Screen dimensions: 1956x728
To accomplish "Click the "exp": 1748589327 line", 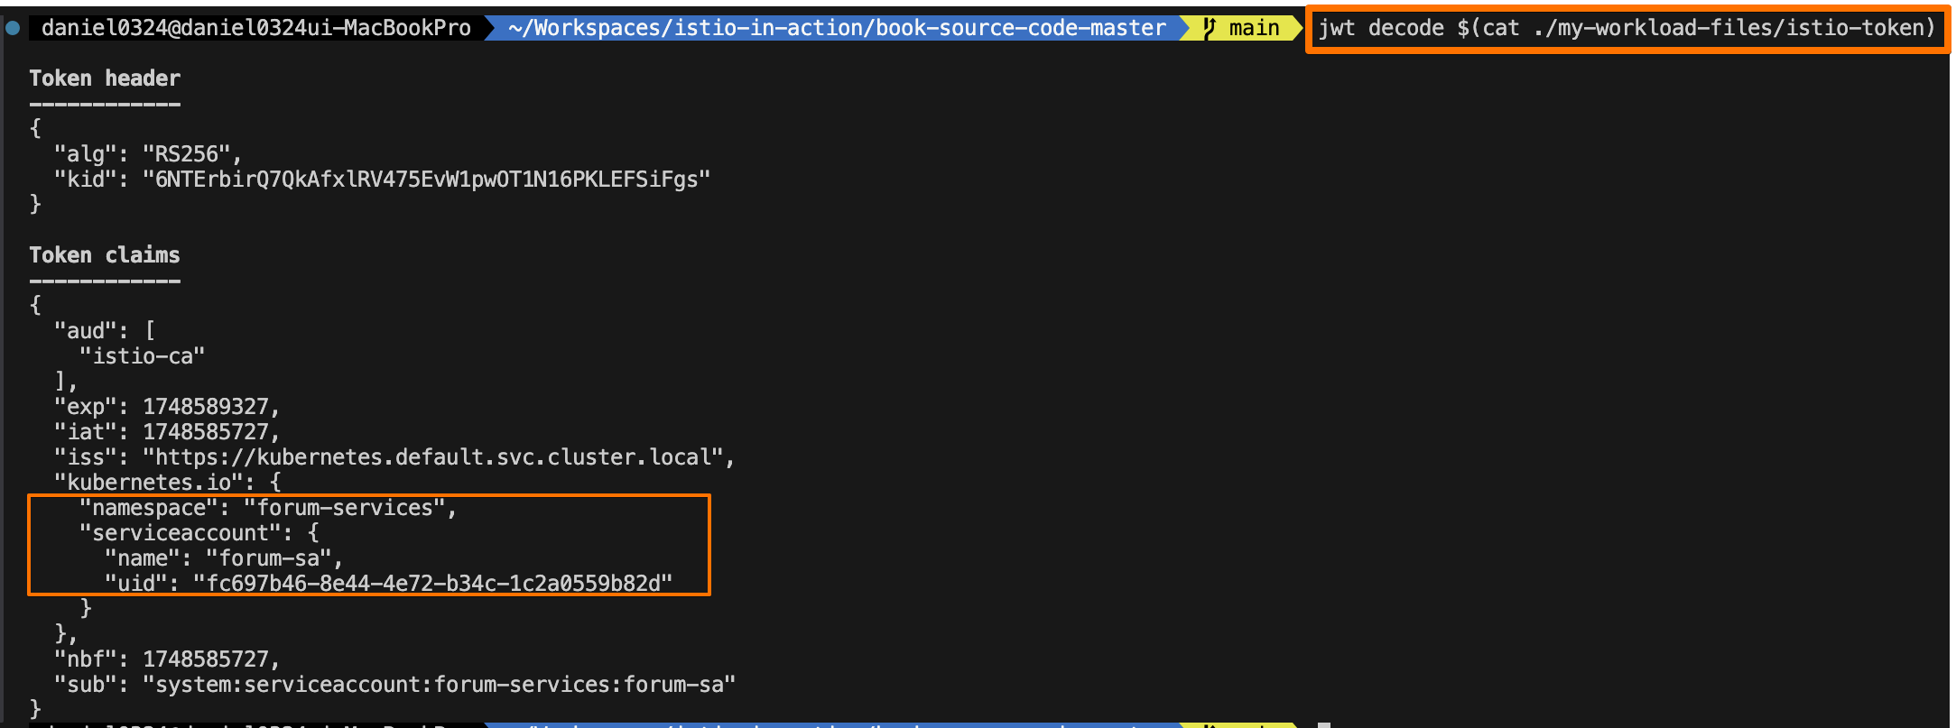I will pyautogui.click(x=168, y=407).
